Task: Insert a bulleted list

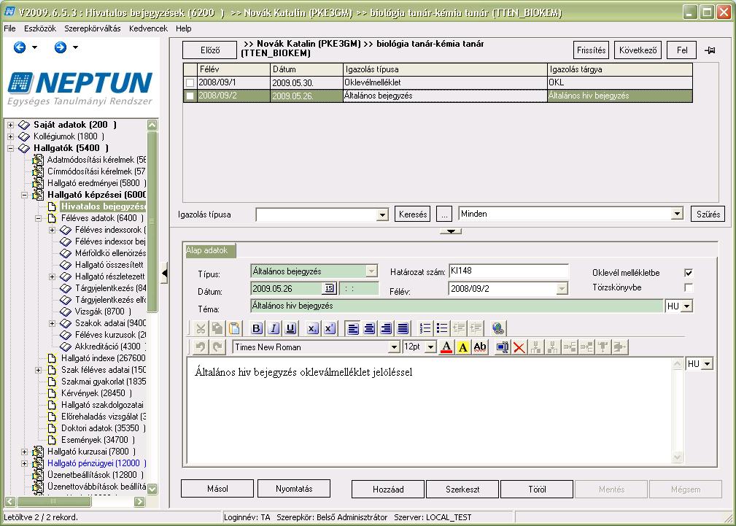Action: 442,328
